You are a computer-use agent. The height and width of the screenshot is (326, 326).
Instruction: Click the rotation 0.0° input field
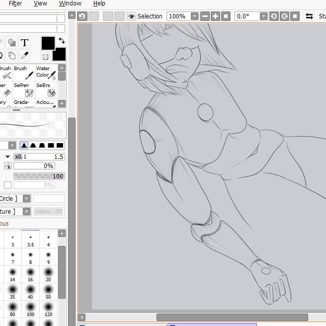247,16
